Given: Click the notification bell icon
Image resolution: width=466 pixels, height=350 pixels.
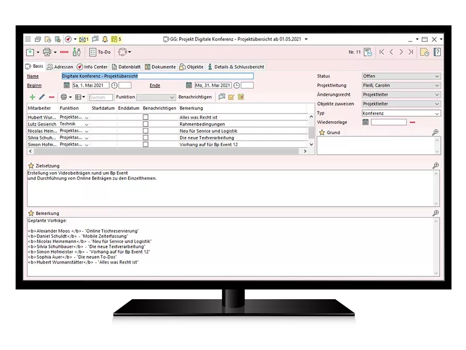Looking at the screenshot, I should 105,39.
